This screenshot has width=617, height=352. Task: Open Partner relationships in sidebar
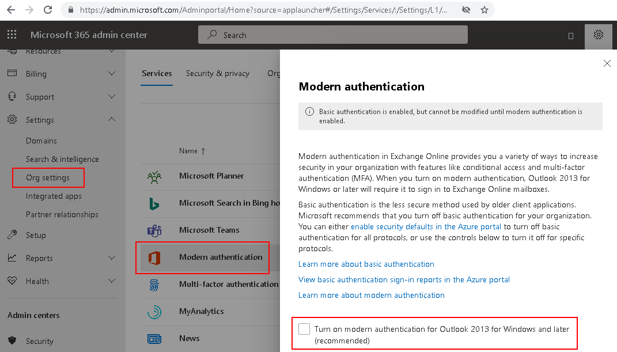click(x=62, y=215)
